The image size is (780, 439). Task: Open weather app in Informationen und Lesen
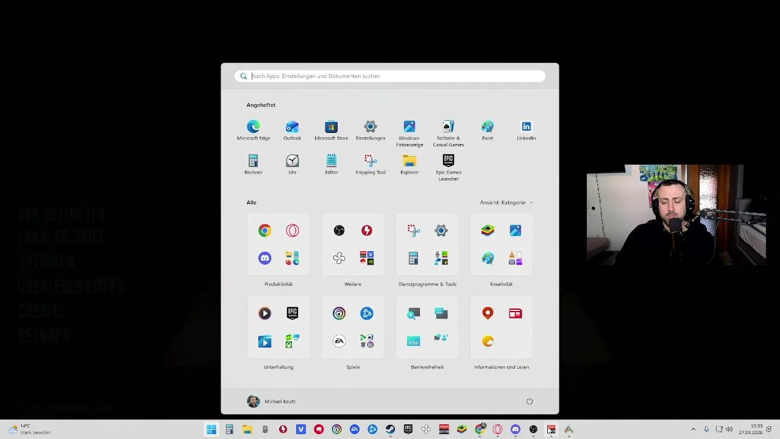click(487, 341)
